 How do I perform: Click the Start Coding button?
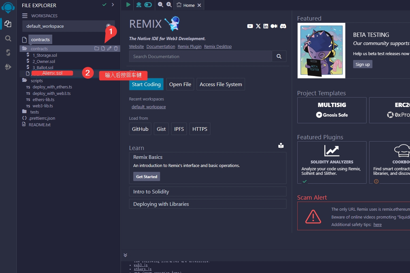tap(146, 84)
